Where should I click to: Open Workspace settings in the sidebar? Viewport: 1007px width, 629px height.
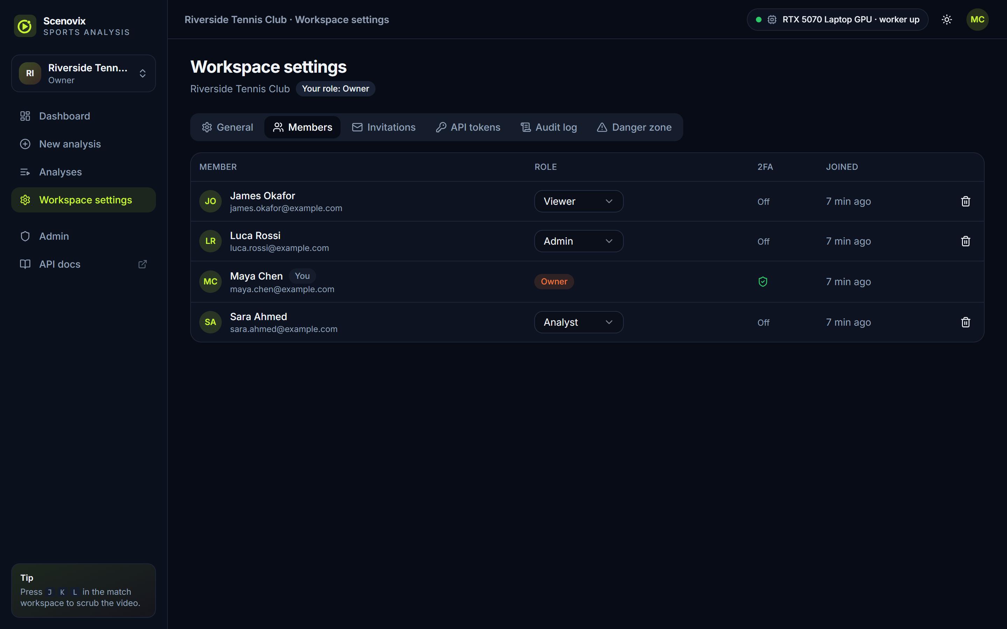click(x=84, y=200)
